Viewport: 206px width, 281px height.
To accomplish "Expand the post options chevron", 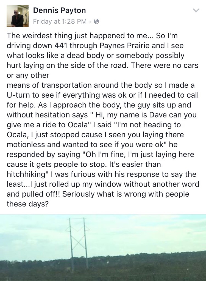I will coord(196,11).
